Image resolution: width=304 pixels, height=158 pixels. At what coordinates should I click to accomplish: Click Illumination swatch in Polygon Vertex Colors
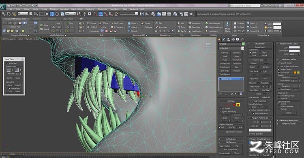pos(294,51)
